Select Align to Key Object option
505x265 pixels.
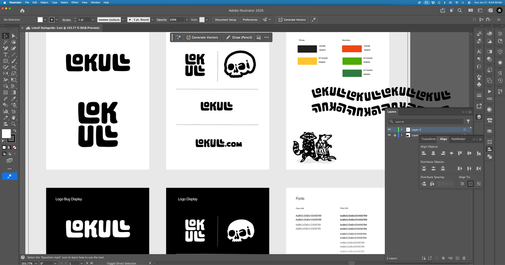pyautogui.click(x=479, y=184)
